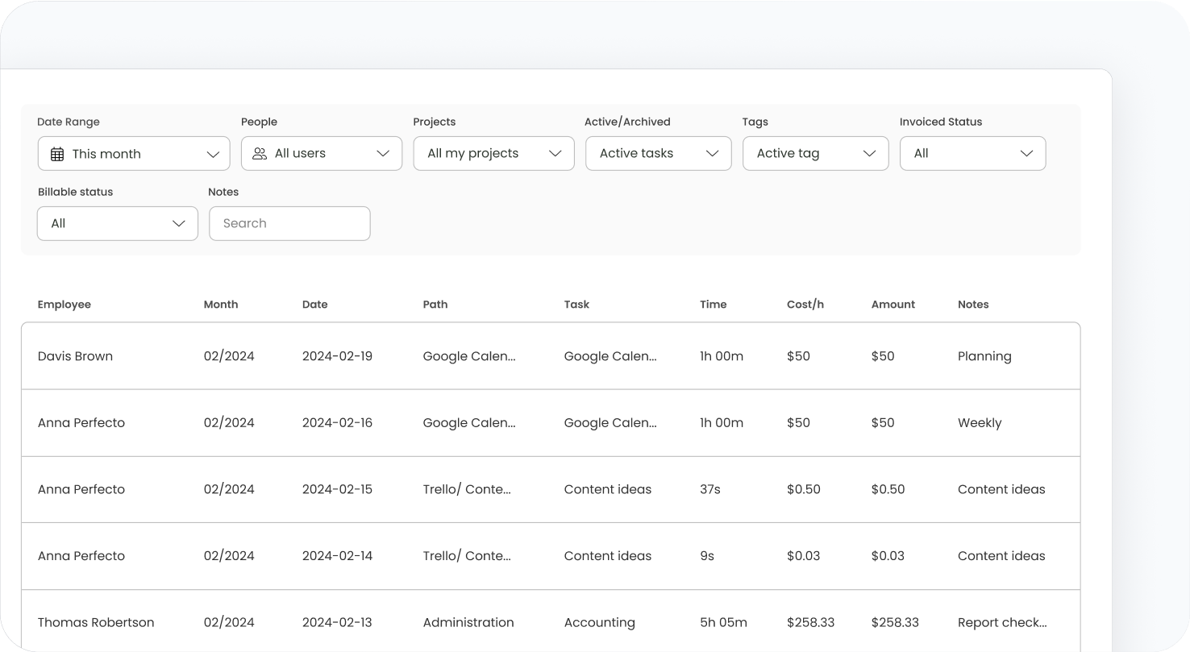Open the Date Range 'This month' dropdown

point(134,153)
